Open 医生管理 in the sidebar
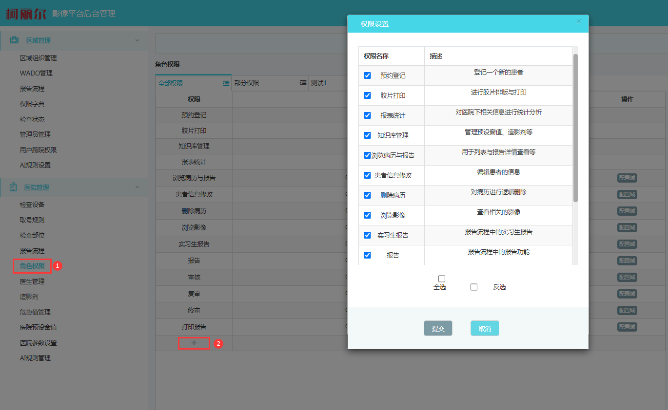Image resolution: width=668 pixels, height=410 pixels. click(x=32, y=281)
